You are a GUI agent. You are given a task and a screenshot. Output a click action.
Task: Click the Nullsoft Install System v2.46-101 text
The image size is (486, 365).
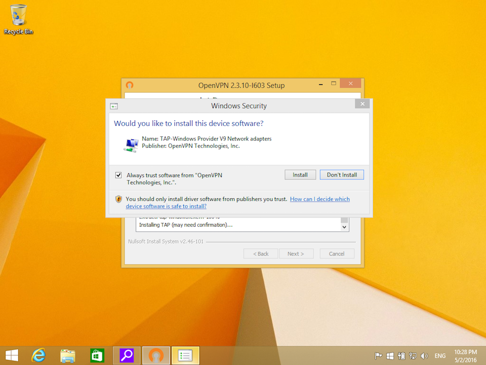pyautogui.click(x=166, y=241)
